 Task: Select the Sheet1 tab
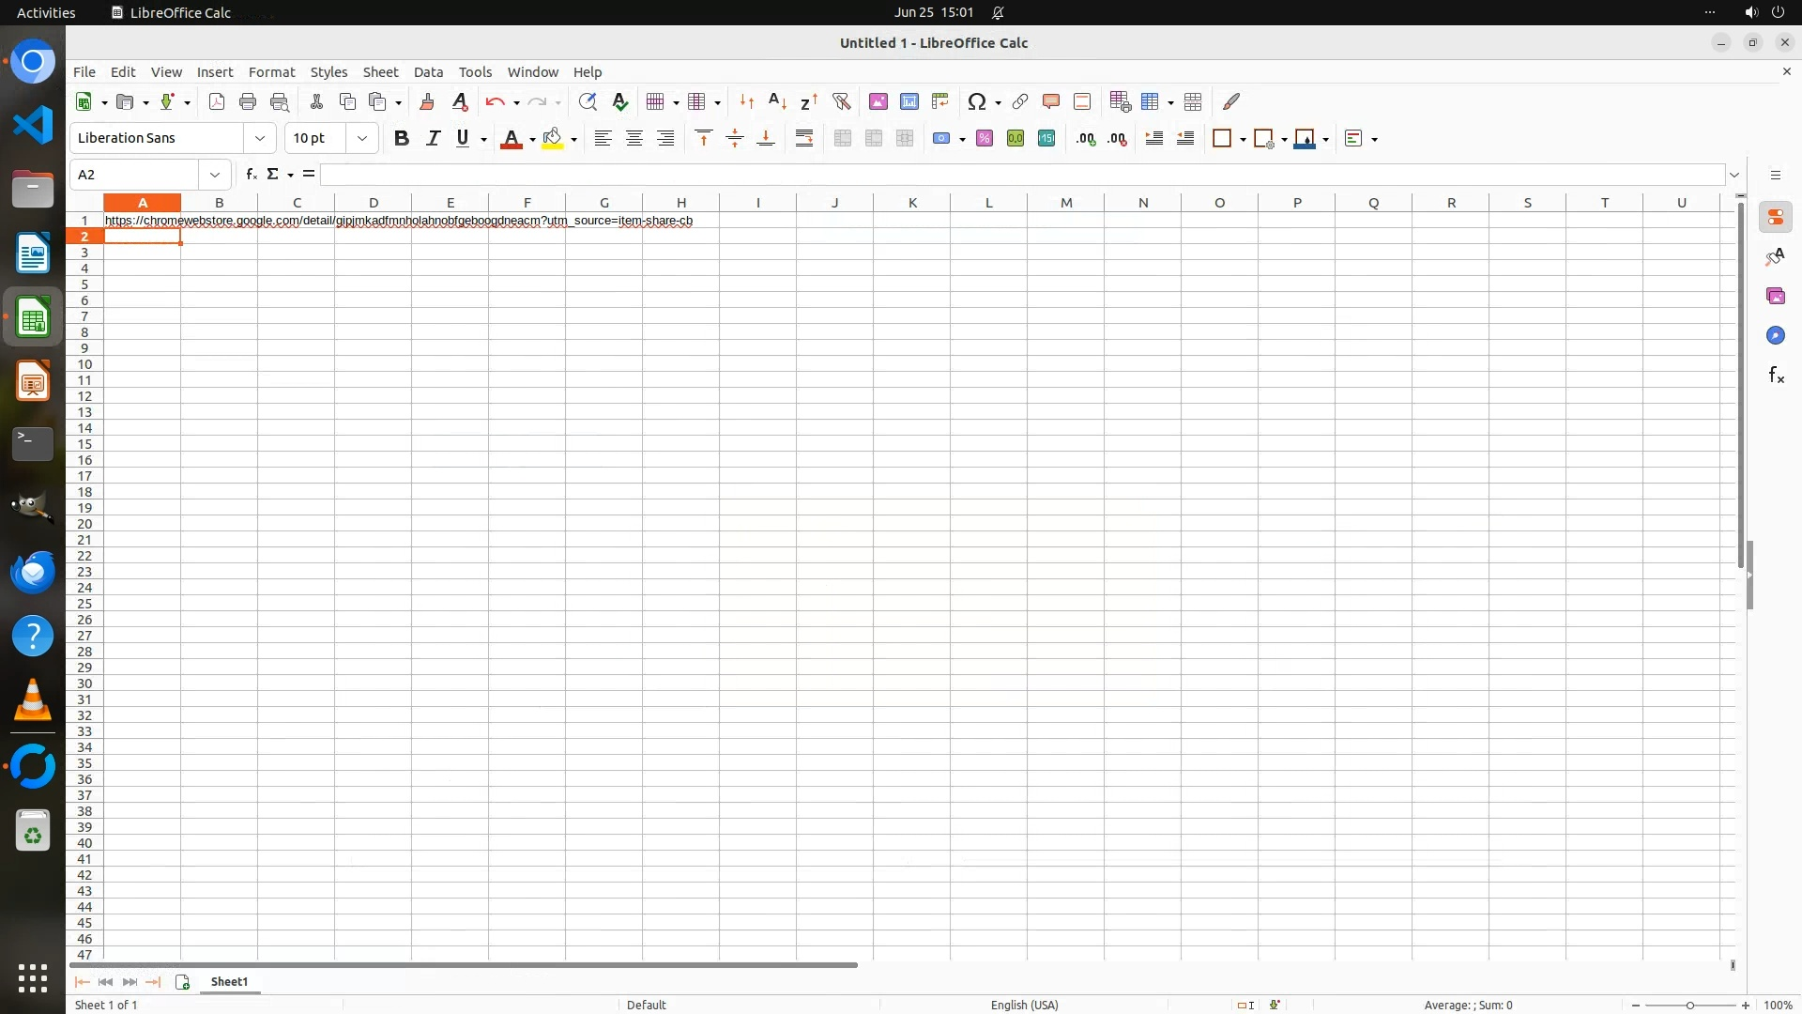tap(229, 982)
